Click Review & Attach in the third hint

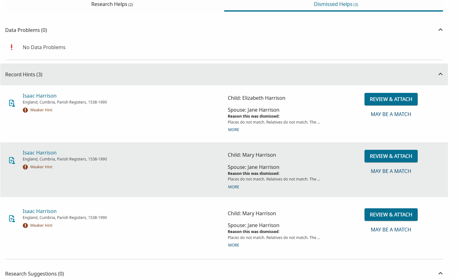pyautogui.click(x=391, y=215)
